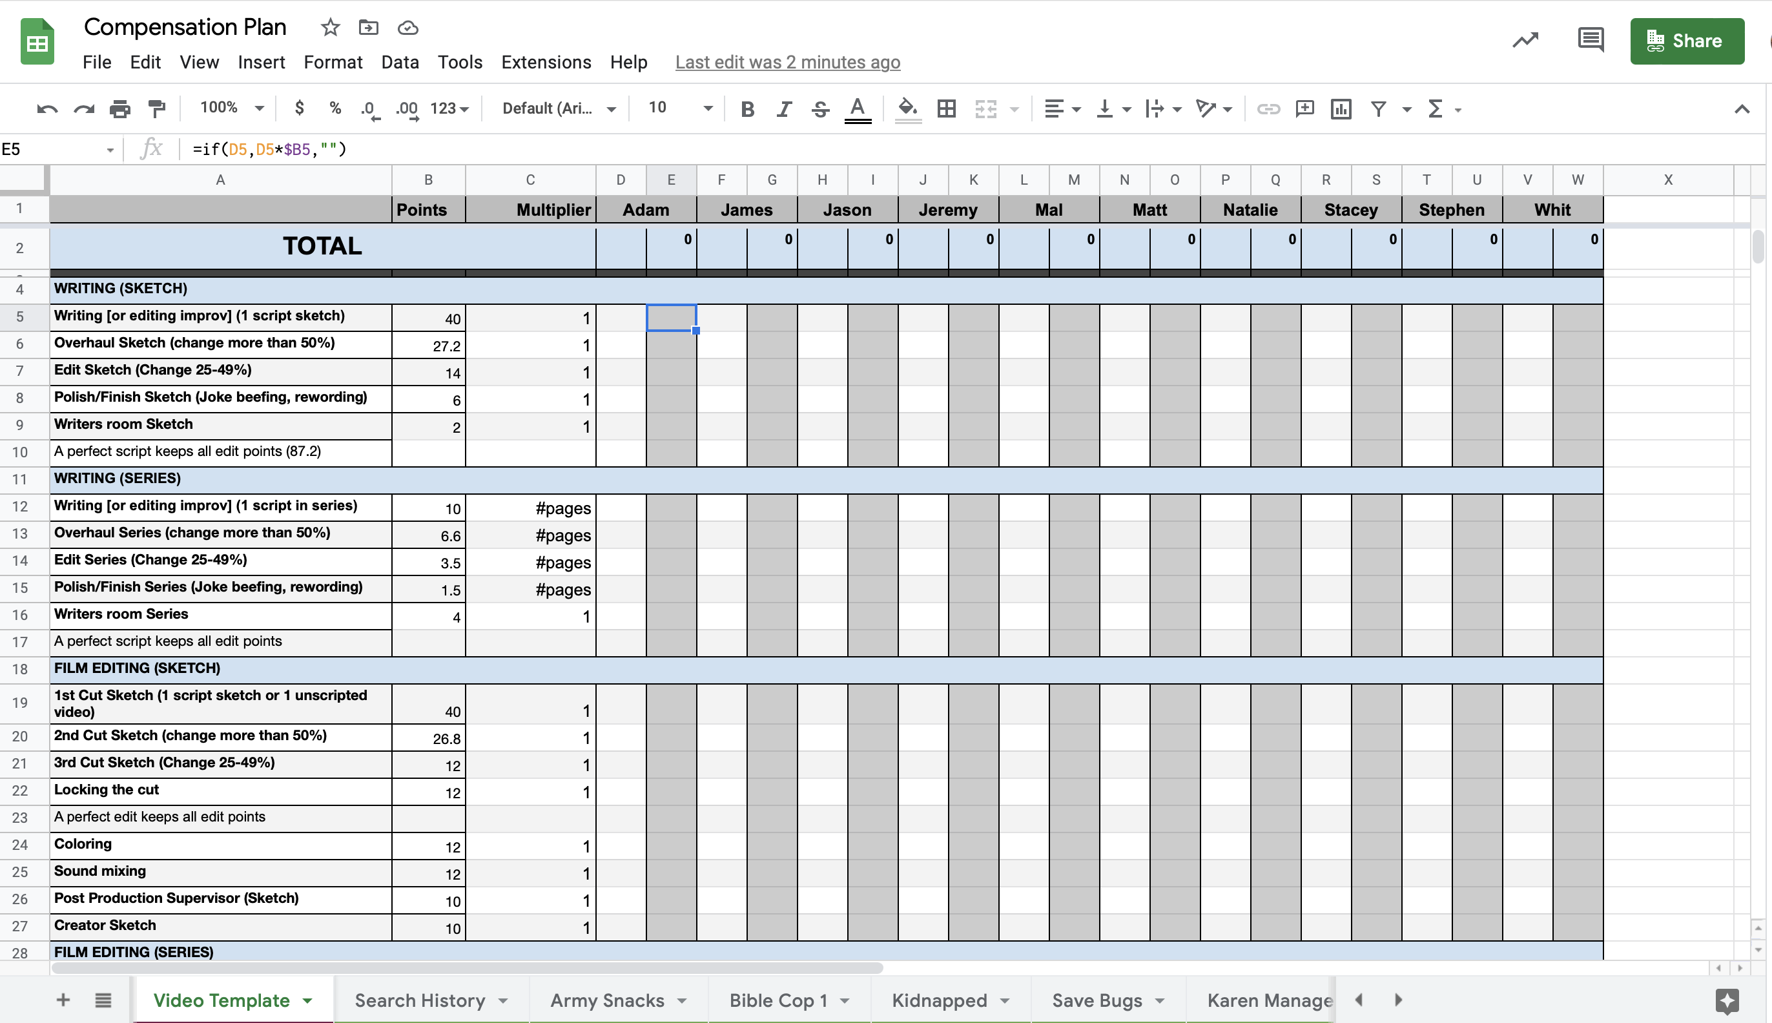The image size is (1772, 1023).
Task: Open print settings
Action: click(x=119, y=108)
